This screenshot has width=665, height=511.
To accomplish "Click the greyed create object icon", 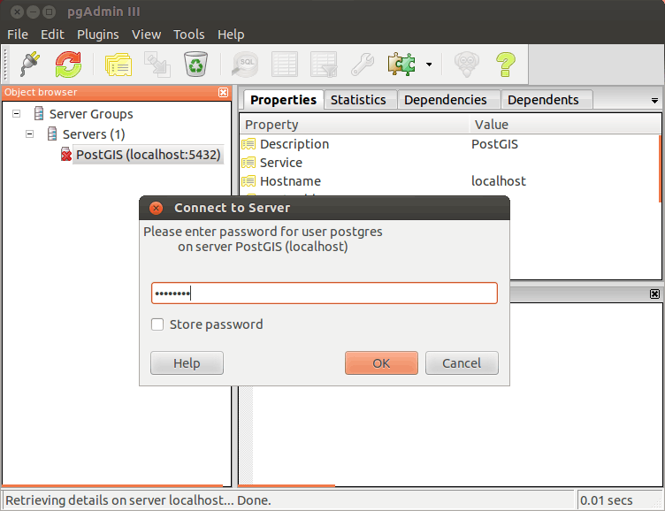I will (x=157, y=65).
